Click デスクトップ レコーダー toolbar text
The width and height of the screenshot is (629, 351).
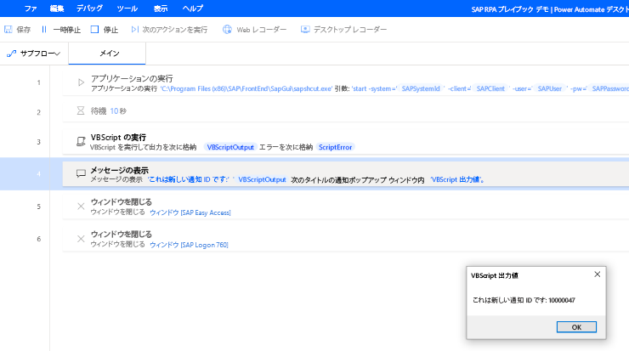click(350, 30)
